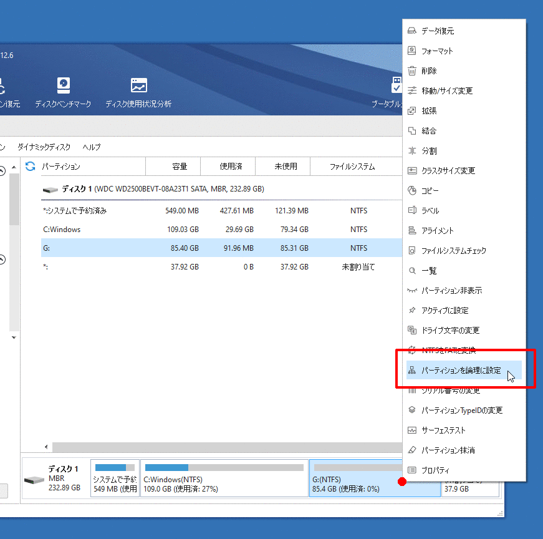Viewport: 543px width, 539px height.
Task: Open Disk Usage Analyzer (ディスク使用状況分析)
Action: [138, 92]
